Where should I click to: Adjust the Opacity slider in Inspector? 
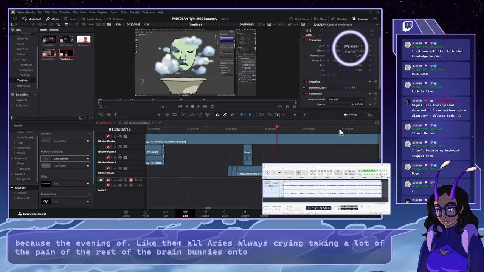pyautogui.click(x=340, y=104)
